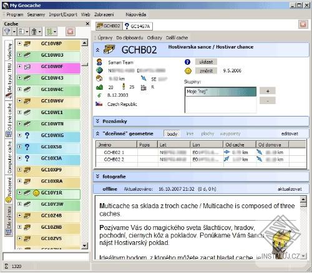Viewport: 312px width, 273px height.
Task: Switch to the všechny vertical tab
Action: [9, 51]
